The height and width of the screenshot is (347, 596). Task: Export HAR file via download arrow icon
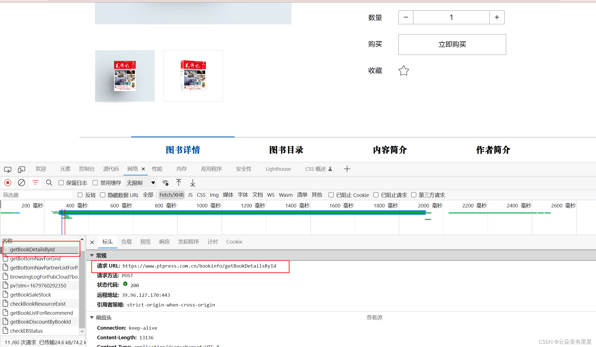[193, 183]
